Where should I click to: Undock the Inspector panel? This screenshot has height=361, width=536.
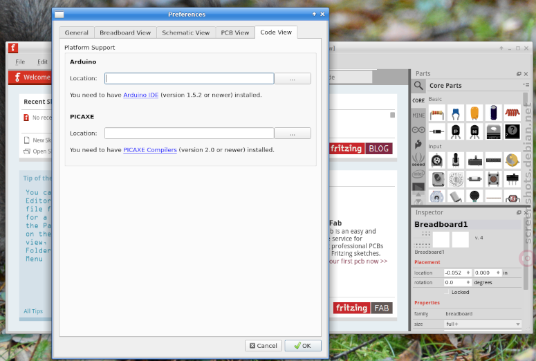519,212
